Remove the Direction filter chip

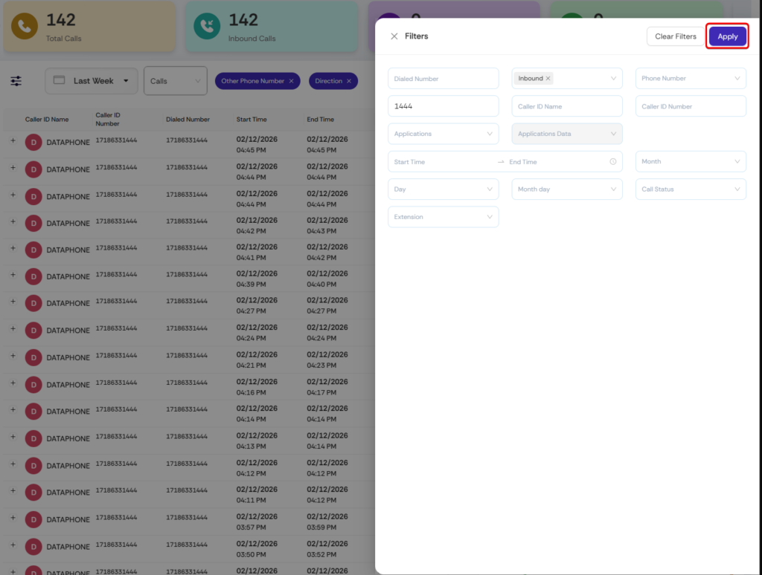pos(349,81)
